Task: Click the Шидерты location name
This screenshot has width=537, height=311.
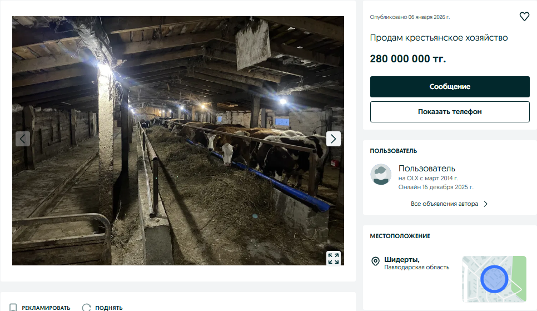Action: click(x=401, y=259)
